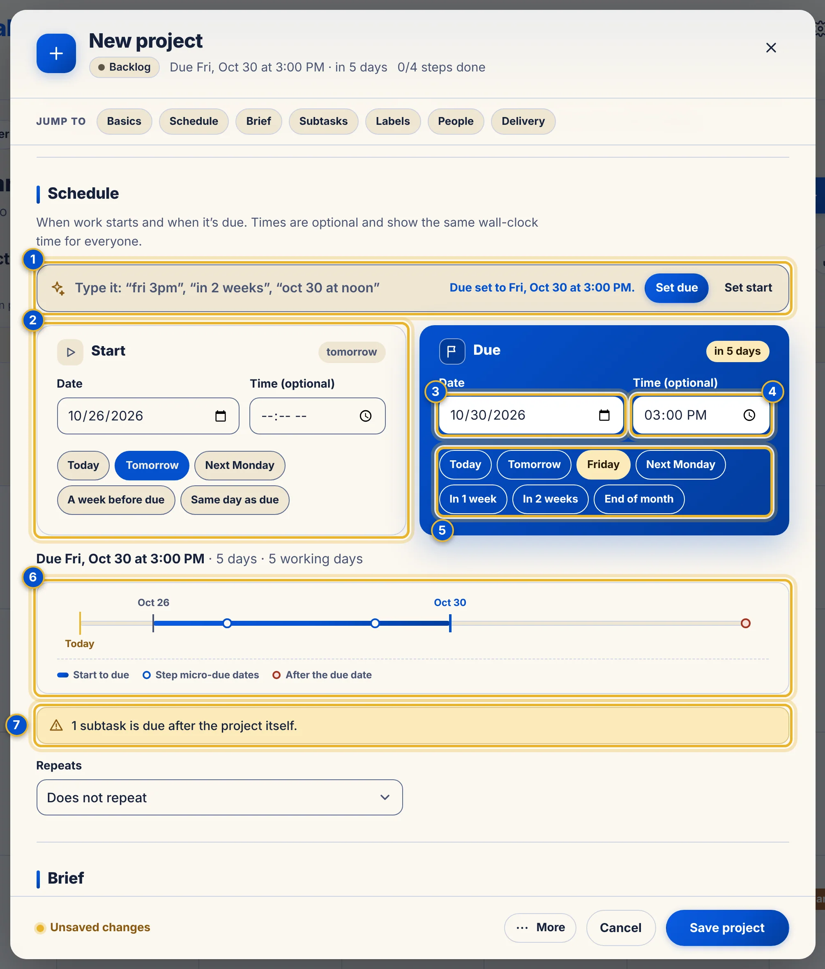Choose In 2 weeks due preset
The image size is (825, 969).
(x=550, y=499)
